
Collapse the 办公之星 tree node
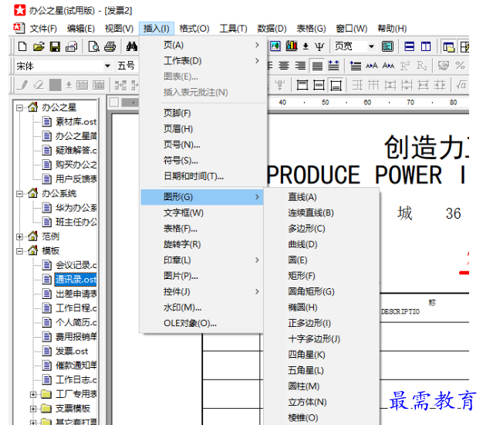pyautogui.click(x=20, y=107)
